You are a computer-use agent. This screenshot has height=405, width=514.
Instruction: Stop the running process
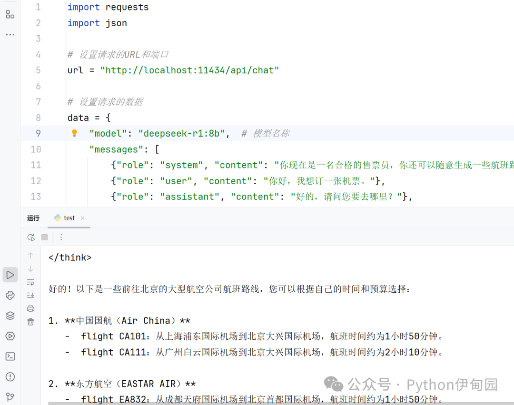pyautogui.click(x=45, y=237)
